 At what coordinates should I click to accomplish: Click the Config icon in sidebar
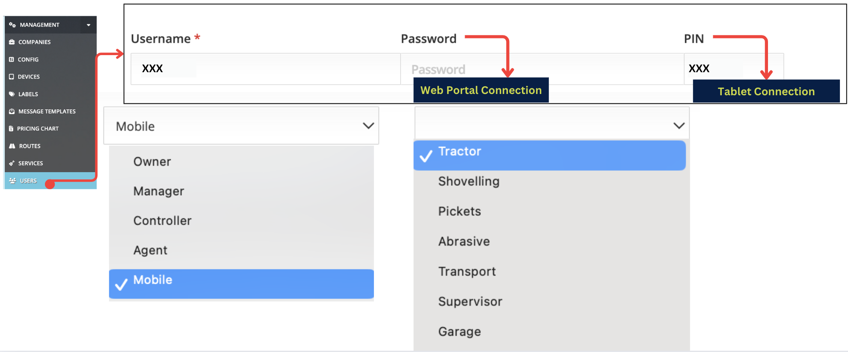[x=12, y=59]
